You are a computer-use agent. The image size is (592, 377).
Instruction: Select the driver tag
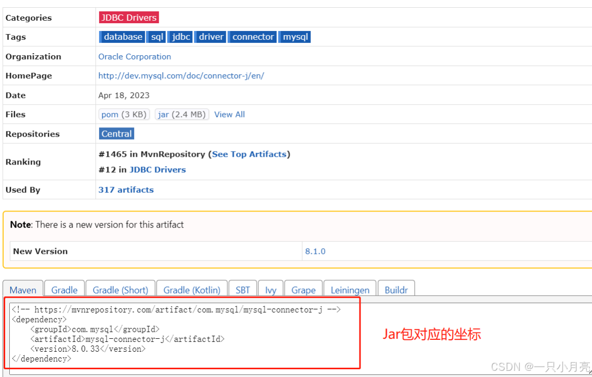coord(210,37)
